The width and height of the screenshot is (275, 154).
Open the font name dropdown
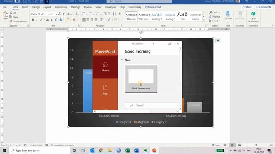49,14
